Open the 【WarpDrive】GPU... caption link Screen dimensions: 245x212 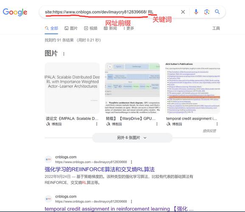131,119
